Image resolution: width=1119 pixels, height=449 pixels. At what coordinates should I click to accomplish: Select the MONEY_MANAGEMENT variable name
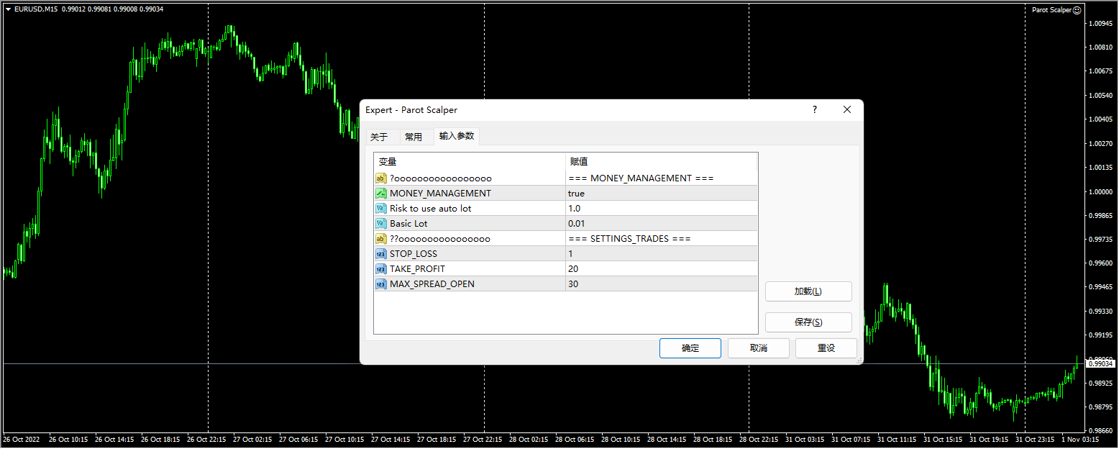[440, 193]
